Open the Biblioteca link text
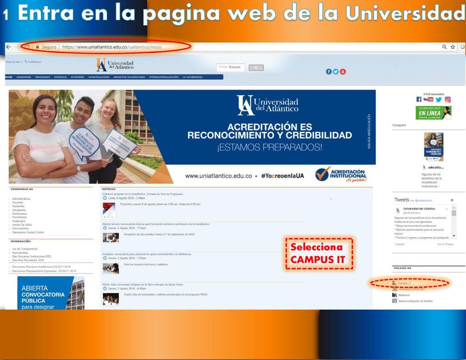466x360 pixels. click(404, 295)
